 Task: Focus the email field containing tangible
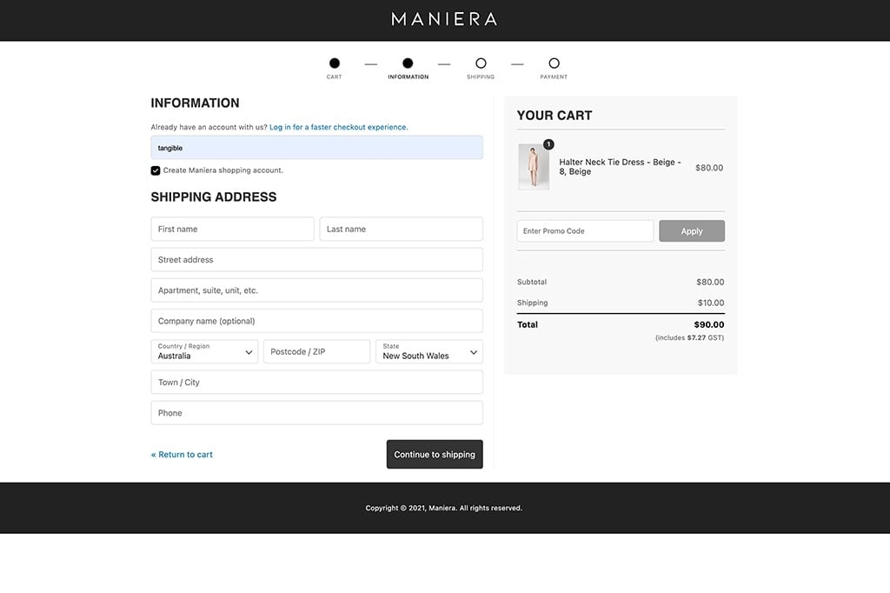pos(316,148)
